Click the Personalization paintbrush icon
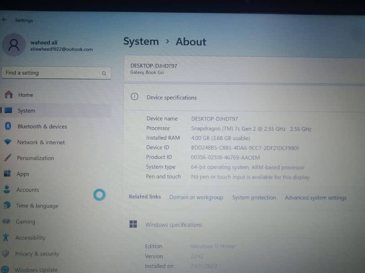 pos(7,158)
